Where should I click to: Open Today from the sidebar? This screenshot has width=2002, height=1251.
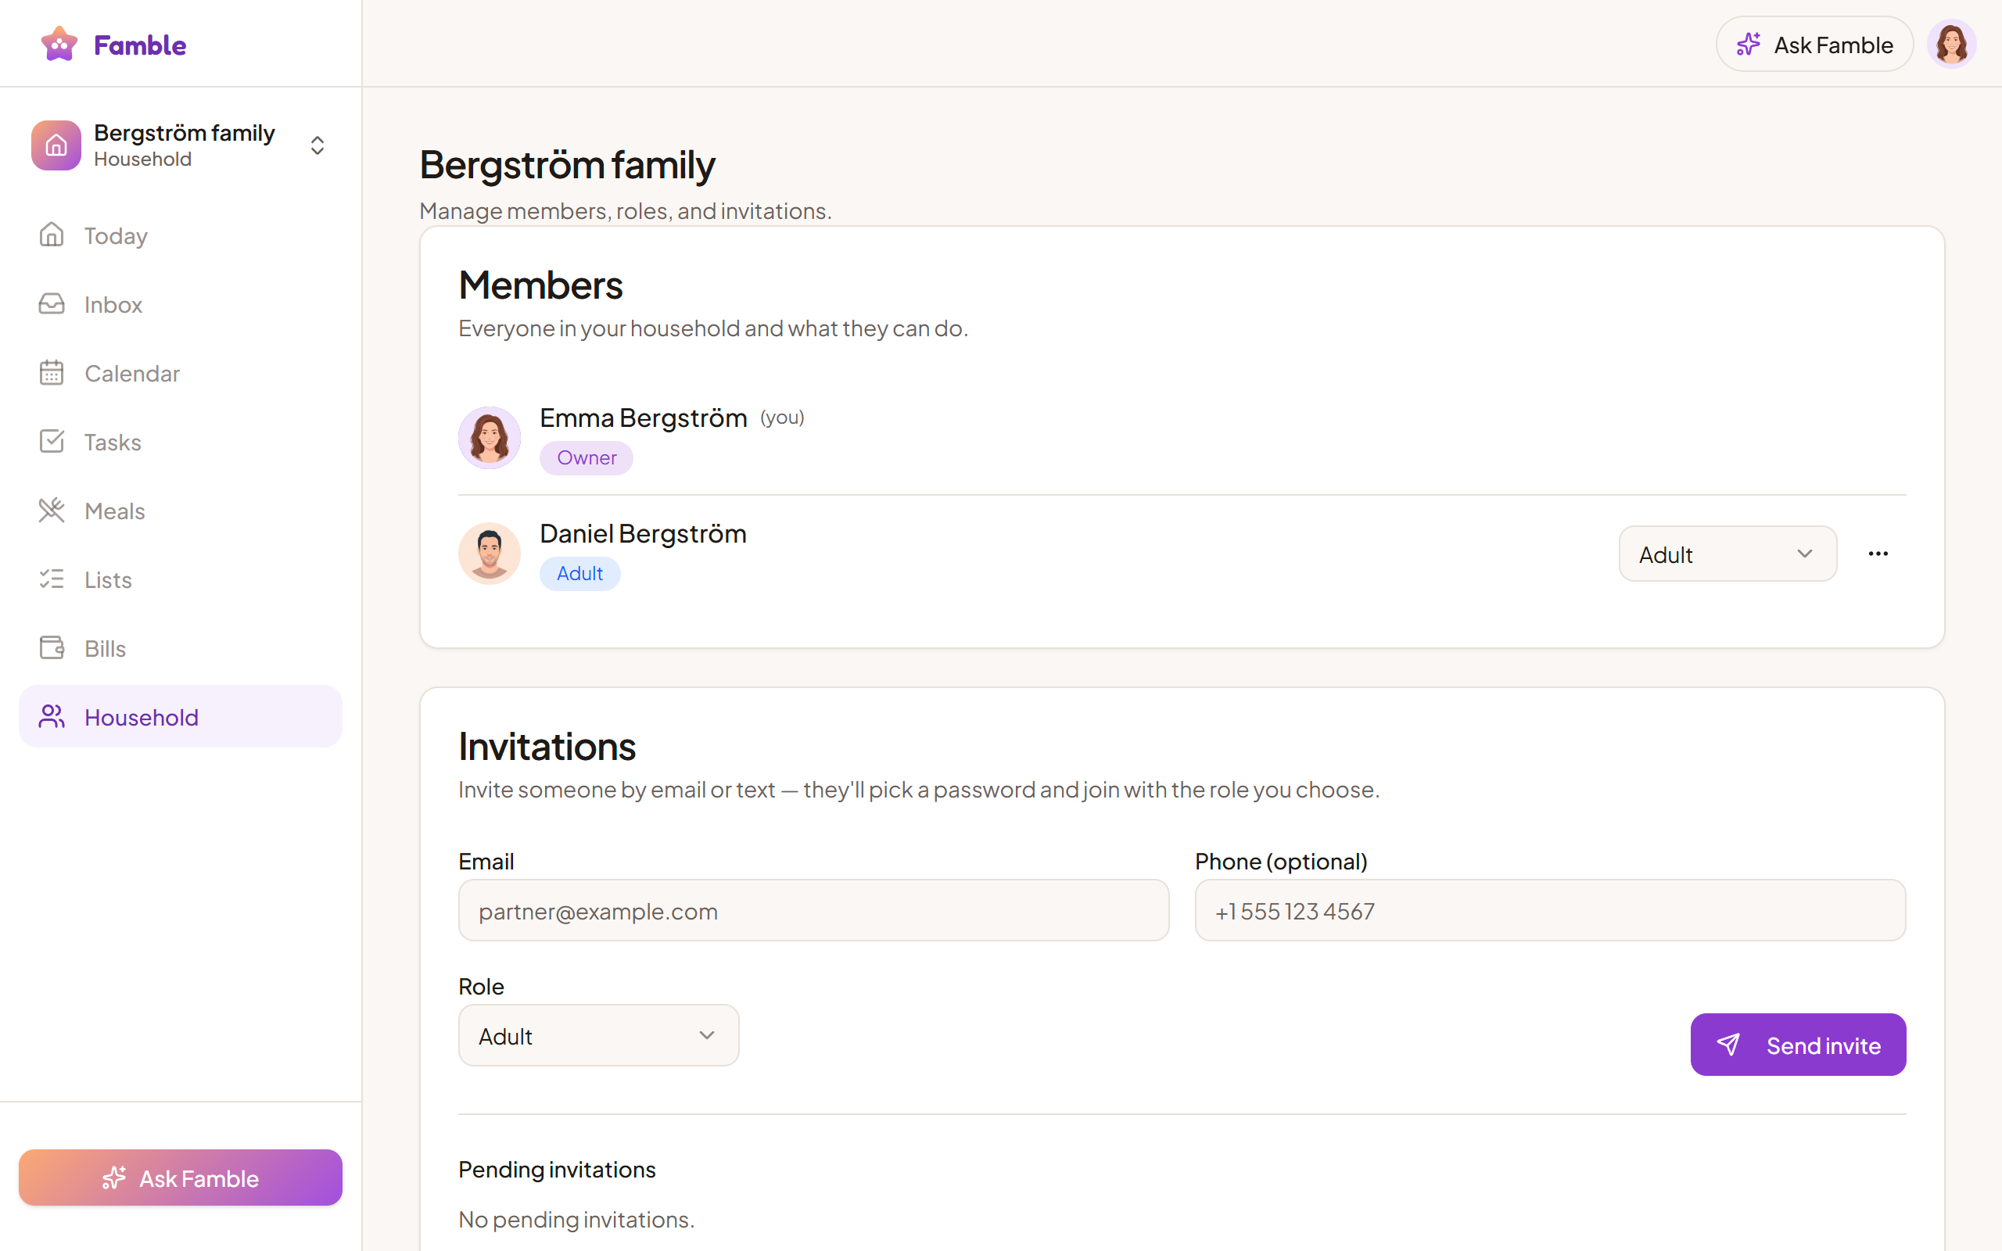click(x=181, y=235)
